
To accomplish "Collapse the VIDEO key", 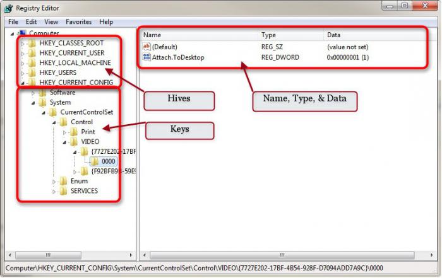I will coord(64,142).
